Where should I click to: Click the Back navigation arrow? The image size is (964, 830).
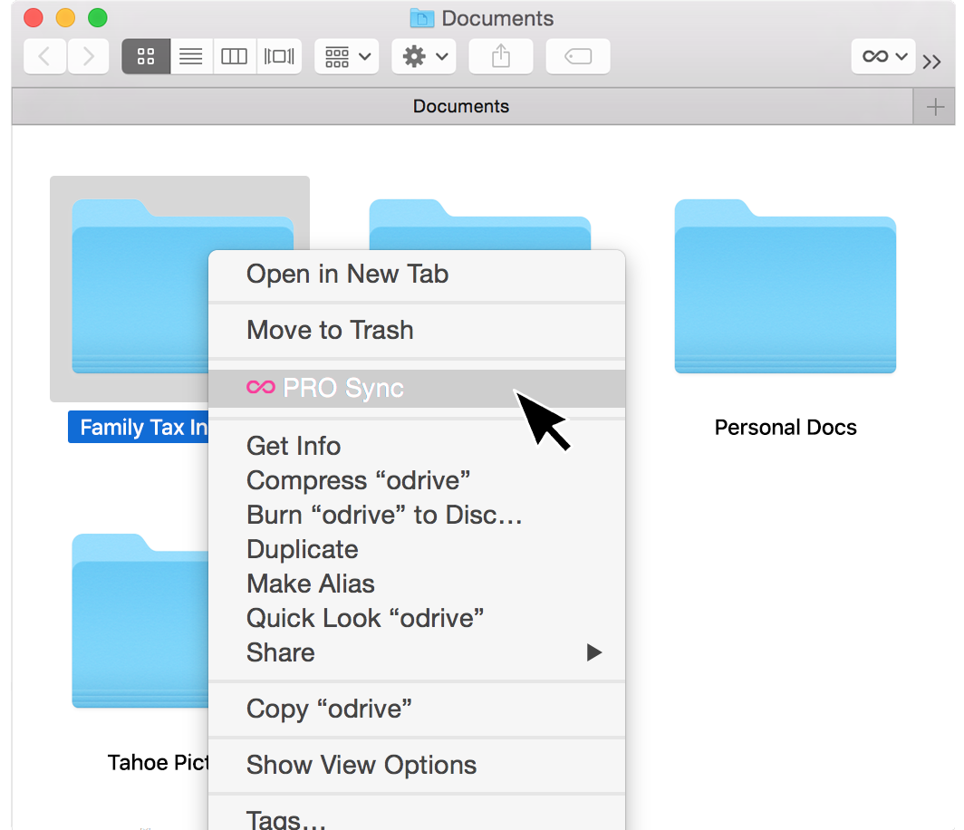[44, 56]
